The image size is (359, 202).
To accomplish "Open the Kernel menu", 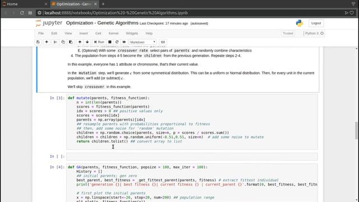I will pyautogui.click(x=113, y=34).
